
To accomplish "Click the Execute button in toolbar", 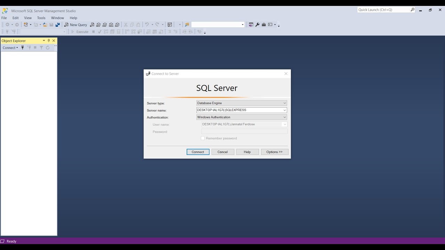I will pyautogui.click(x=80, y=32).
